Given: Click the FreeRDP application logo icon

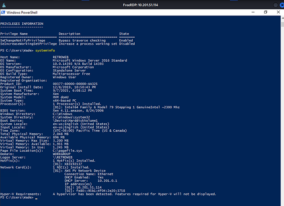Looking at the screenshot, I should click(4, 5).
